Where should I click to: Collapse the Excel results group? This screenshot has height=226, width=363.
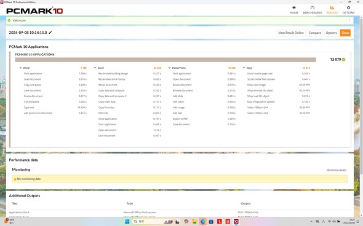(x=95, y=68)
